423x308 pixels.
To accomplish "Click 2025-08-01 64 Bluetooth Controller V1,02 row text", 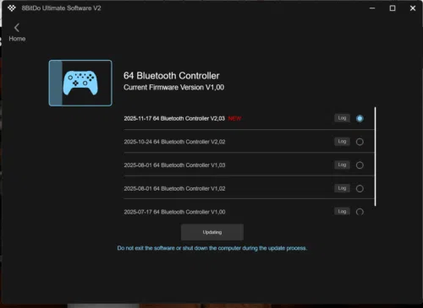I will coord(174,188).
